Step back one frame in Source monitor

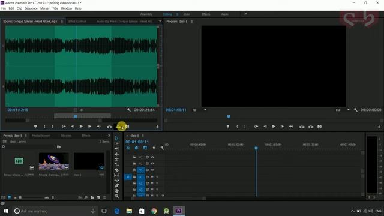[73, 127]
